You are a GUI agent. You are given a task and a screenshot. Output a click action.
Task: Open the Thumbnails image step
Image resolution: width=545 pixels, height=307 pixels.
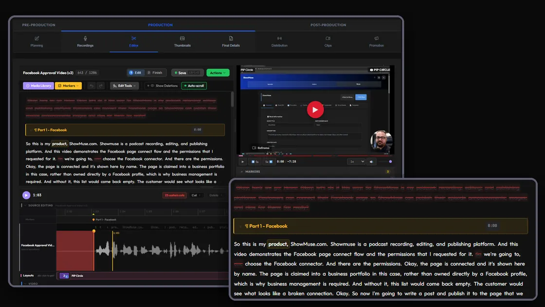(182, 41)
